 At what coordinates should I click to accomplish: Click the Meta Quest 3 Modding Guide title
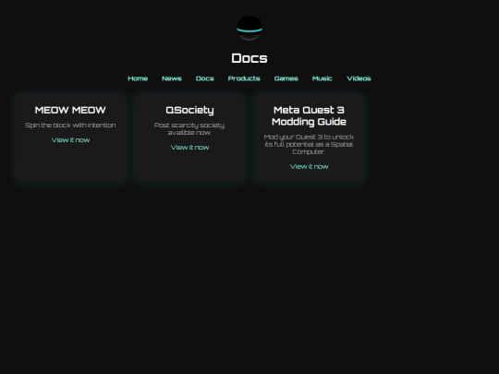(x=309, y=115)
